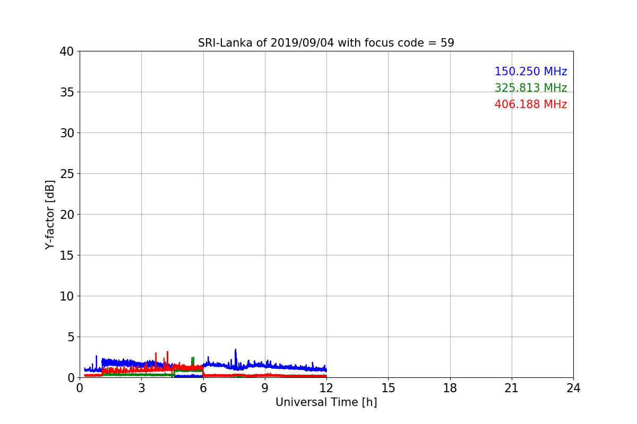Click x-axis tick label 3

coord(141,388)
